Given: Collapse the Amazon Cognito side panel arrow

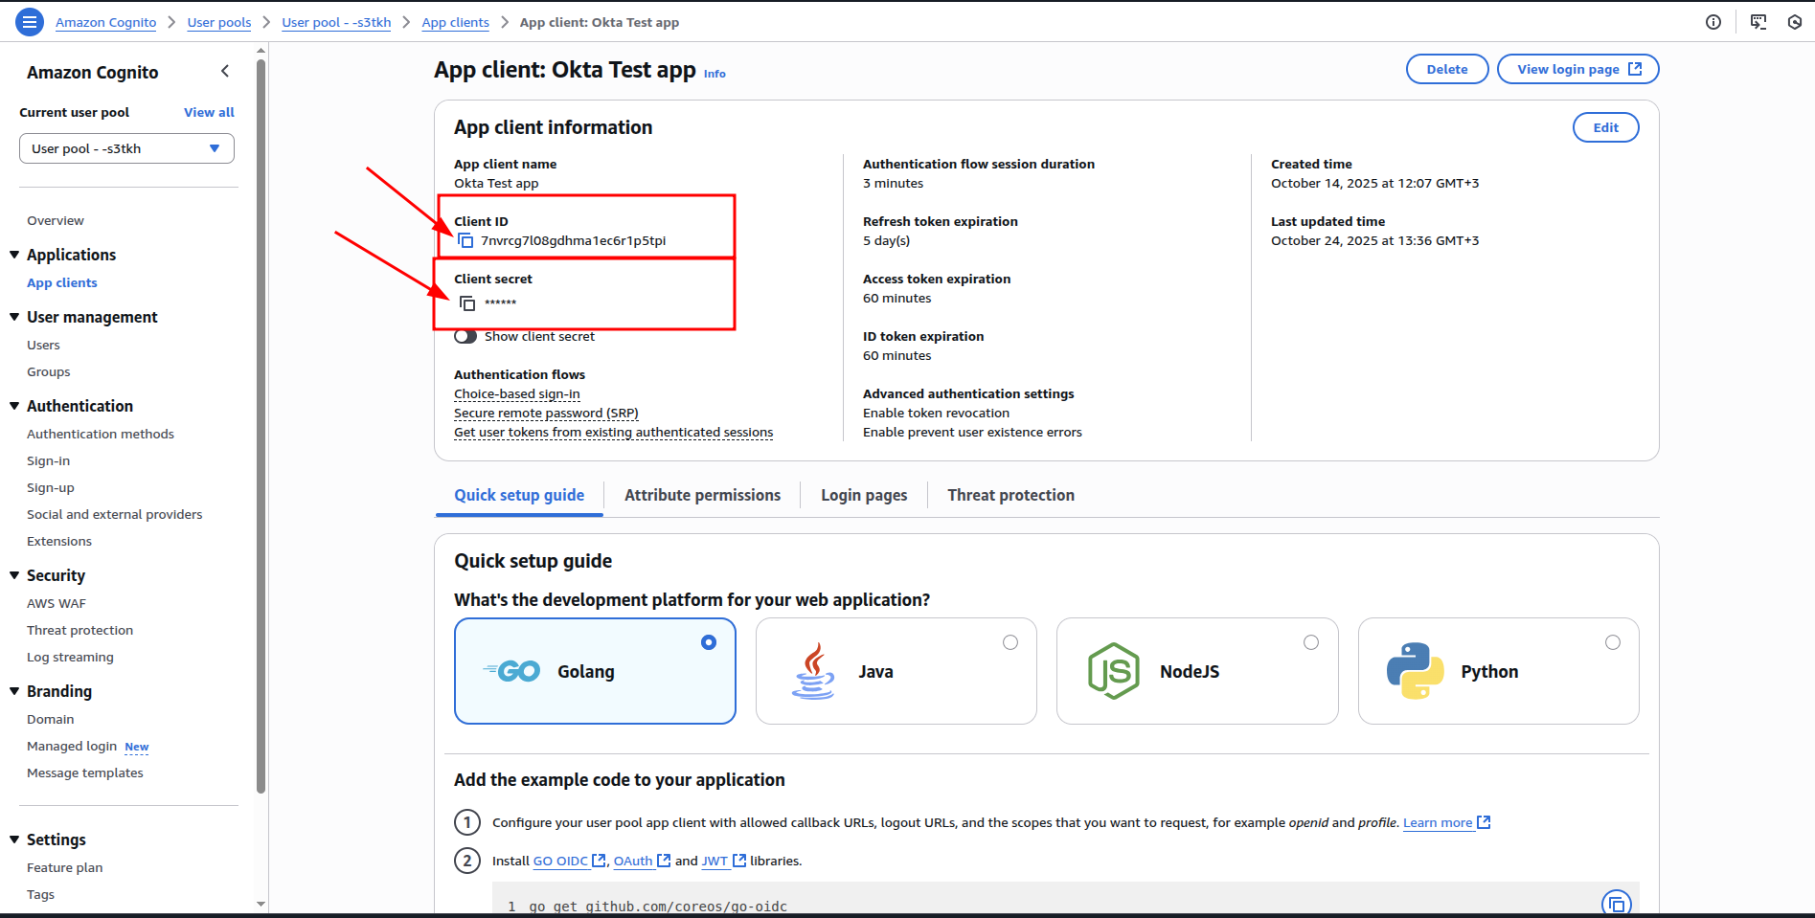Looking at the screenshot, I should [225, 71].
